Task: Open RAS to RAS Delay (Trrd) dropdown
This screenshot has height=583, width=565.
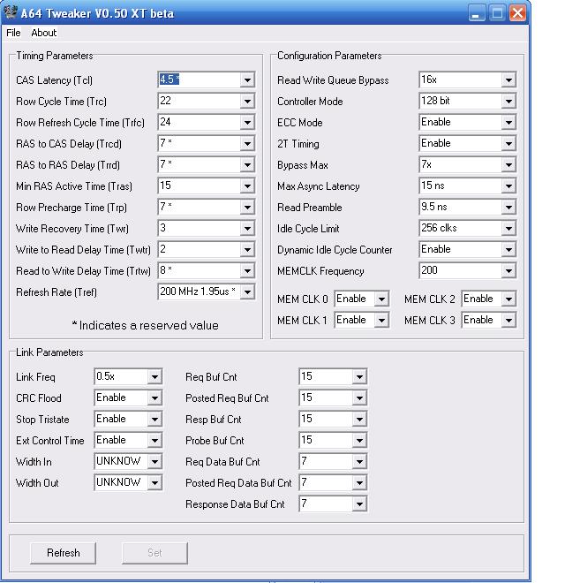Action: tap(247, 164)
